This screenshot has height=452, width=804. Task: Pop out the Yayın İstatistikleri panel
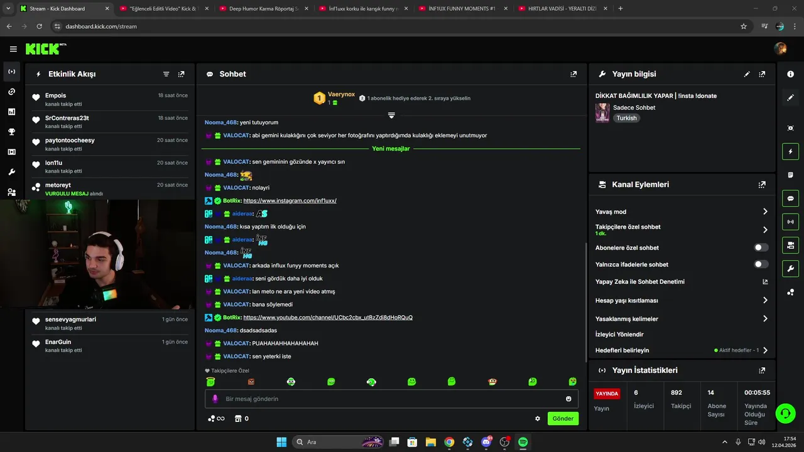pos(762,370)
